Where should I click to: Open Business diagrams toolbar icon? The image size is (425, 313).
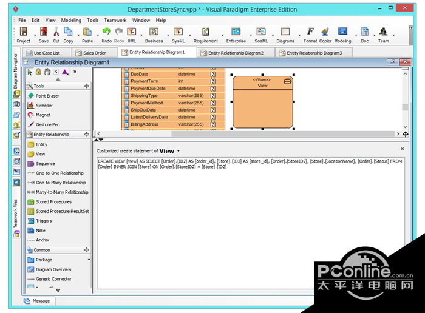pos(154,32)
